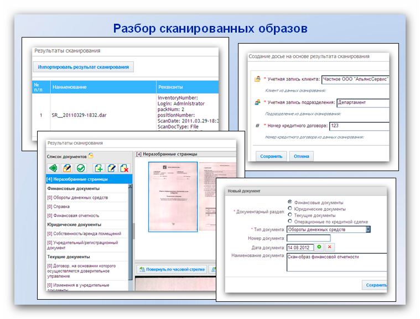The width and height of the screenshot is (420, 319).
Task: Click green circle button next to document date
Action: tap(319, 247)
